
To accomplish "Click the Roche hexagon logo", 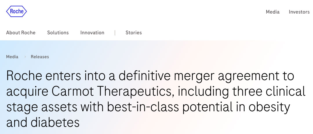I will coord(16,12).
